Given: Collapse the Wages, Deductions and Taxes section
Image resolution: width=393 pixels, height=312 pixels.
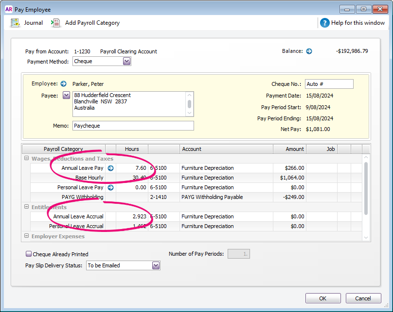Looking at the screenshot, I should click(26, 158).
